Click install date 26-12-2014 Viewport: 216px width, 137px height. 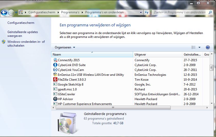[x=191, y=94]
